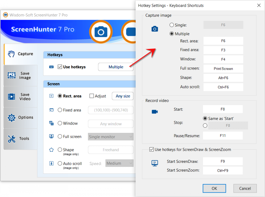Click the Window hotkey field showing F4
The height and width of the screenshot is (197, 265).
pyautogui.click(x=223, y=59)
